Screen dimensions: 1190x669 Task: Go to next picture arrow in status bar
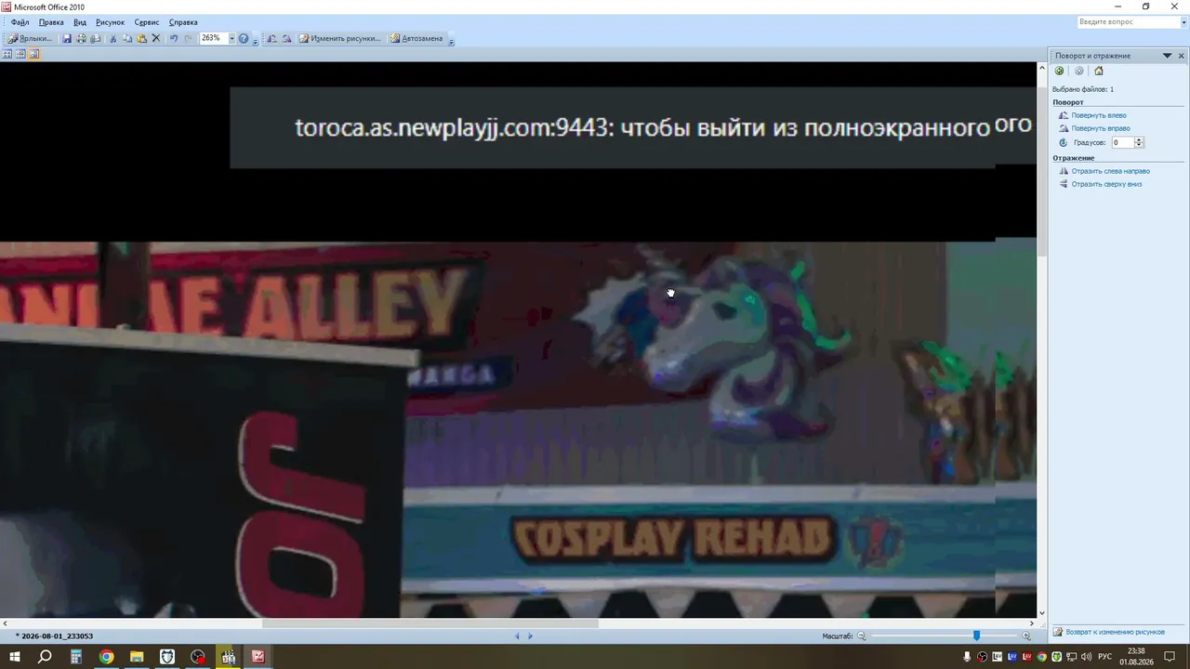[531, 636]
